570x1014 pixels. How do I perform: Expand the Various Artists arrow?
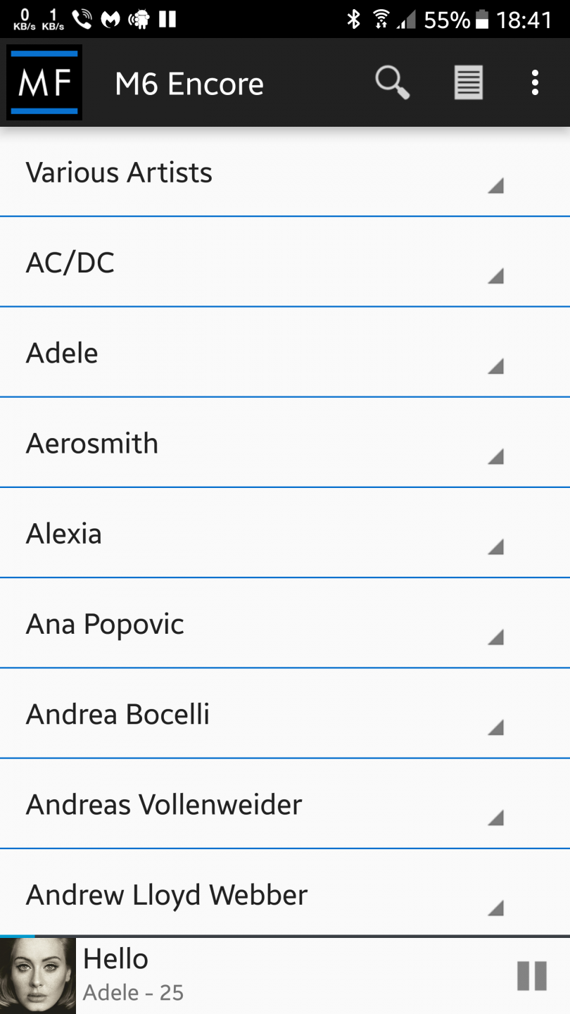coord(495,186)
